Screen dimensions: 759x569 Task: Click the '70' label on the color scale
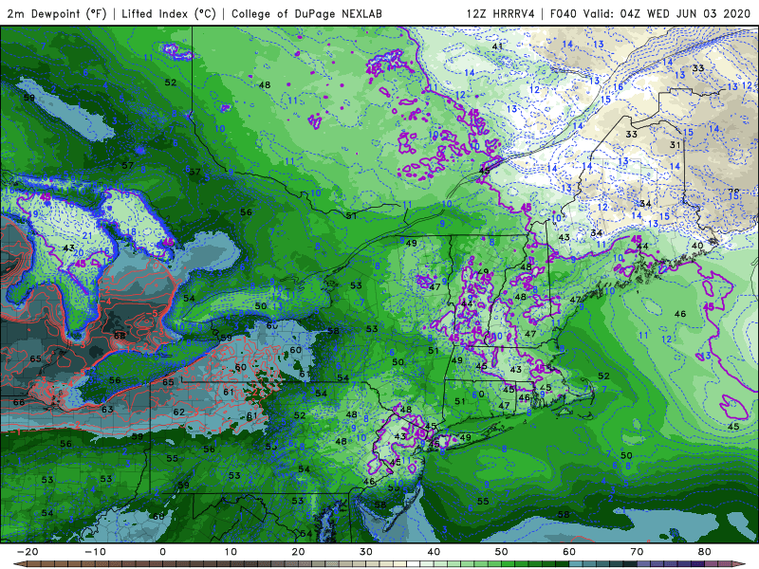click(637, 552)
